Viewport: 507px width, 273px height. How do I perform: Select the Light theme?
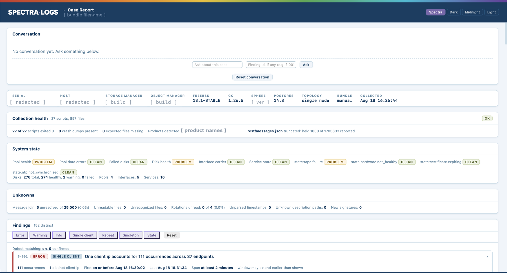pos(492,12)
